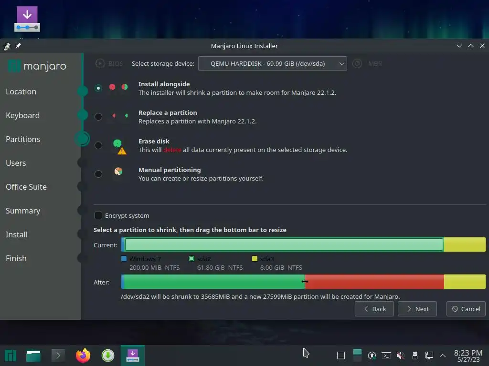Cancel the installation
This screenshot has width=489, height=366.
point(466,309)
